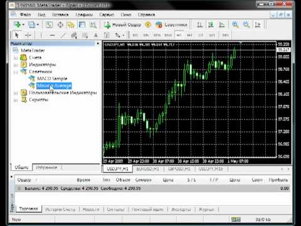Expand the Пользовательские Индикаторы node
This screenshot has height=226, width=301.
pos(16,93)
